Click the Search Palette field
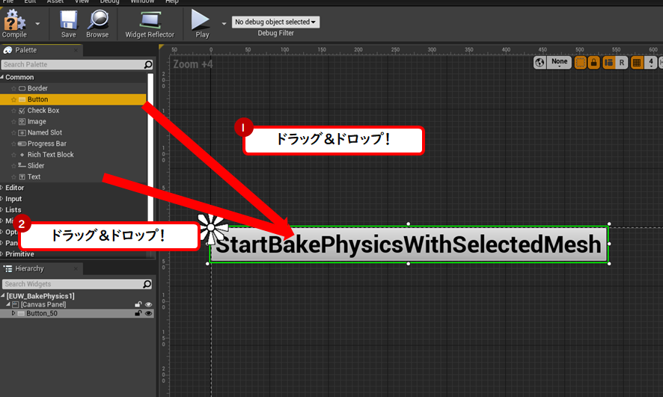 72,64
